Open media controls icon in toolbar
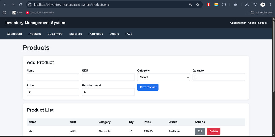The image size is (275, 137). pyautogui.click(x=255, y=5)
